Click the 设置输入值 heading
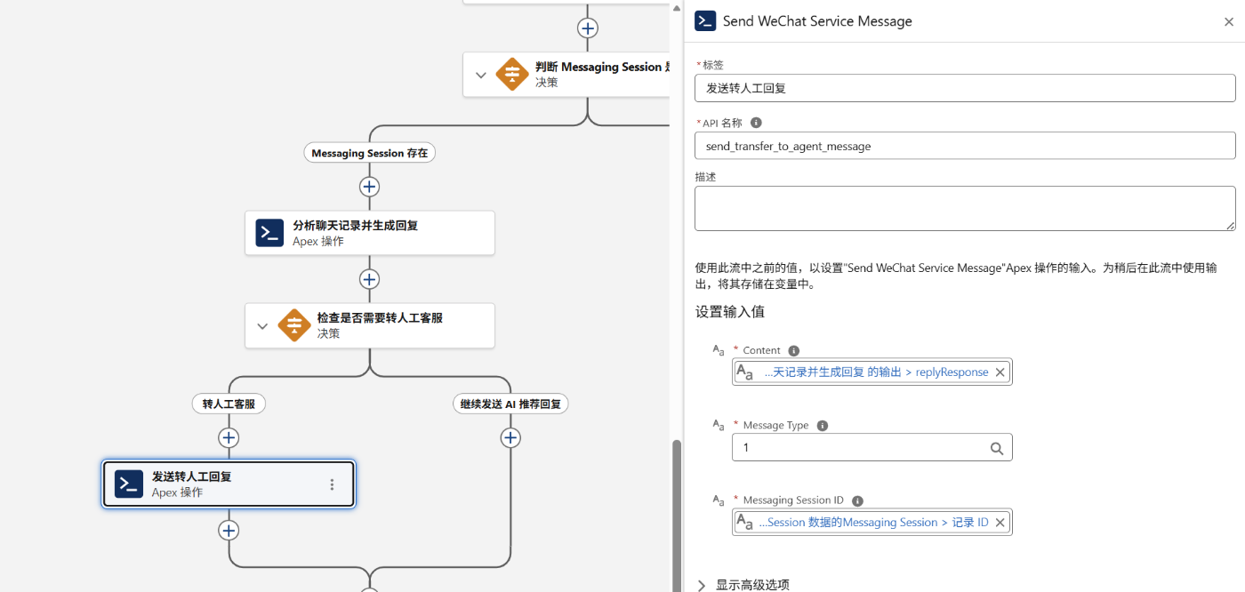 click(x=729, y=312)
